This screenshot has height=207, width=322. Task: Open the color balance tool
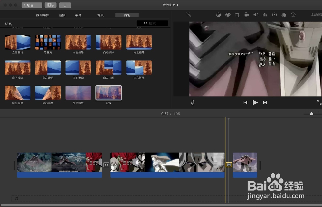click(x=218, y=15)
